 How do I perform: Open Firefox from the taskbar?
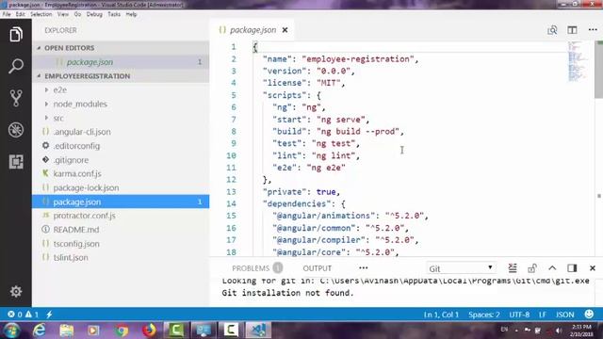click(x=149, y=331)
